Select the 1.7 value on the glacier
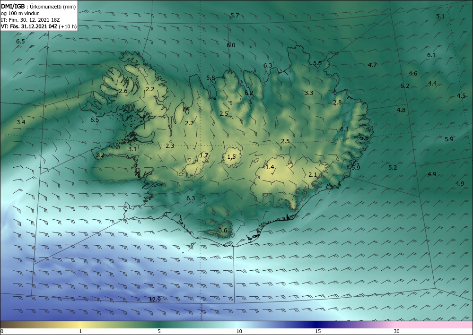The height and width of the screenshot is (335, 473). coord(204,155)
